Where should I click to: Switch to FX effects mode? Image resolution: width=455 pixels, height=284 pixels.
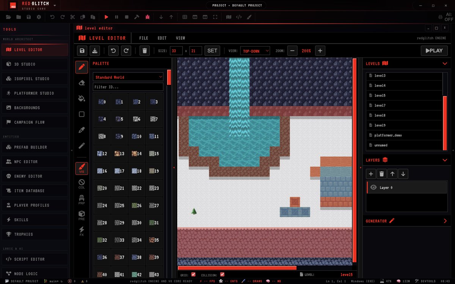pyautogui.click(x=82, y=231)
